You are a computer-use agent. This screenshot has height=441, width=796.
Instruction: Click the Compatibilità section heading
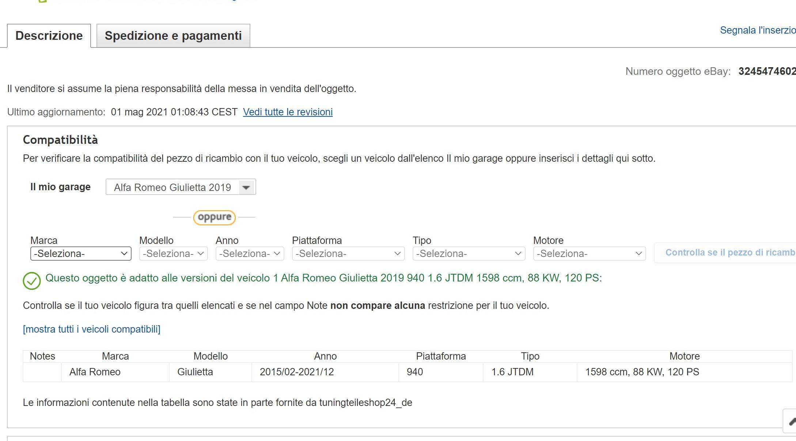60,140
